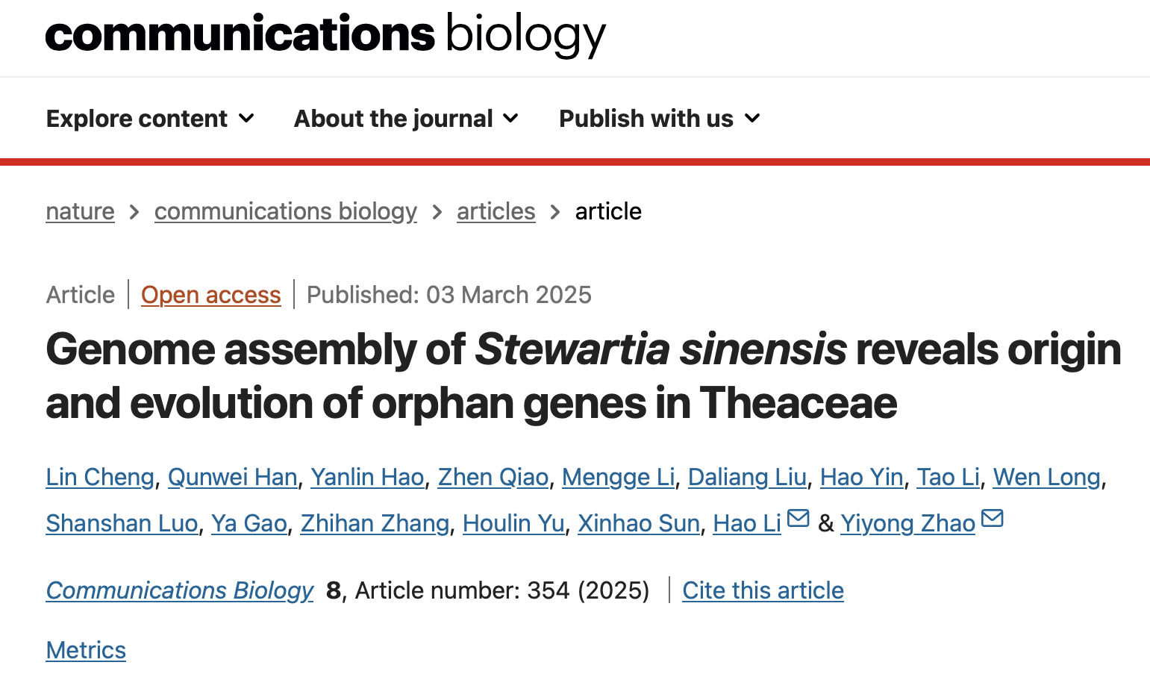Expand the Publish with us menu

pos(660,119)
